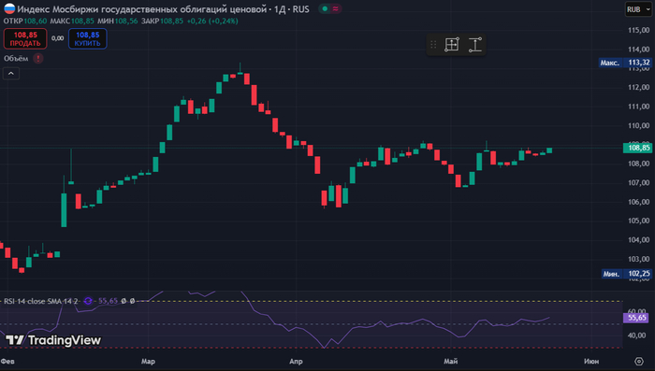
Task: Click the Russian flag symbol logo
Action: [x=9, y=8]
